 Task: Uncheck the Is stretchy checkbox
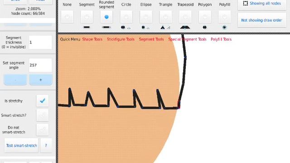(43, 101)
